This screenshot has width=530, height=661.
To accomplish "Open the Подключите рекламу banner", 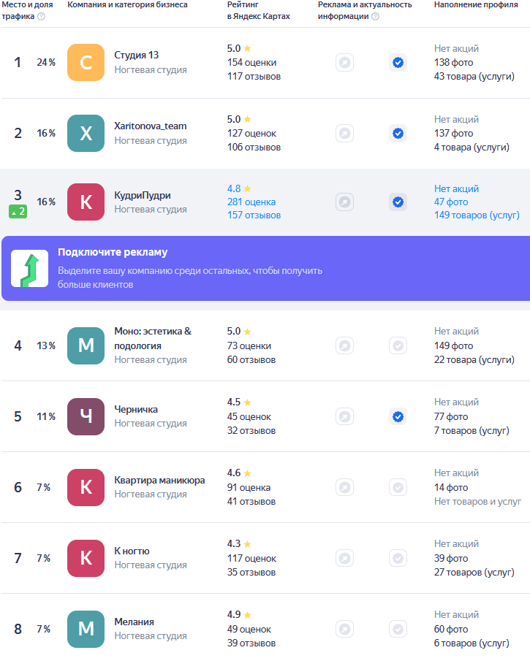I will (265, 269).
